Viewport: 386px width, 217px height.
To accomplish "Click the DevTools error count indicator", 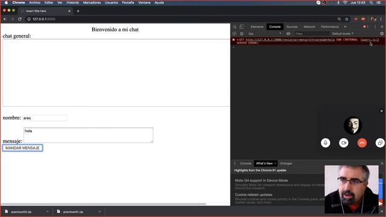I will 365,27.
